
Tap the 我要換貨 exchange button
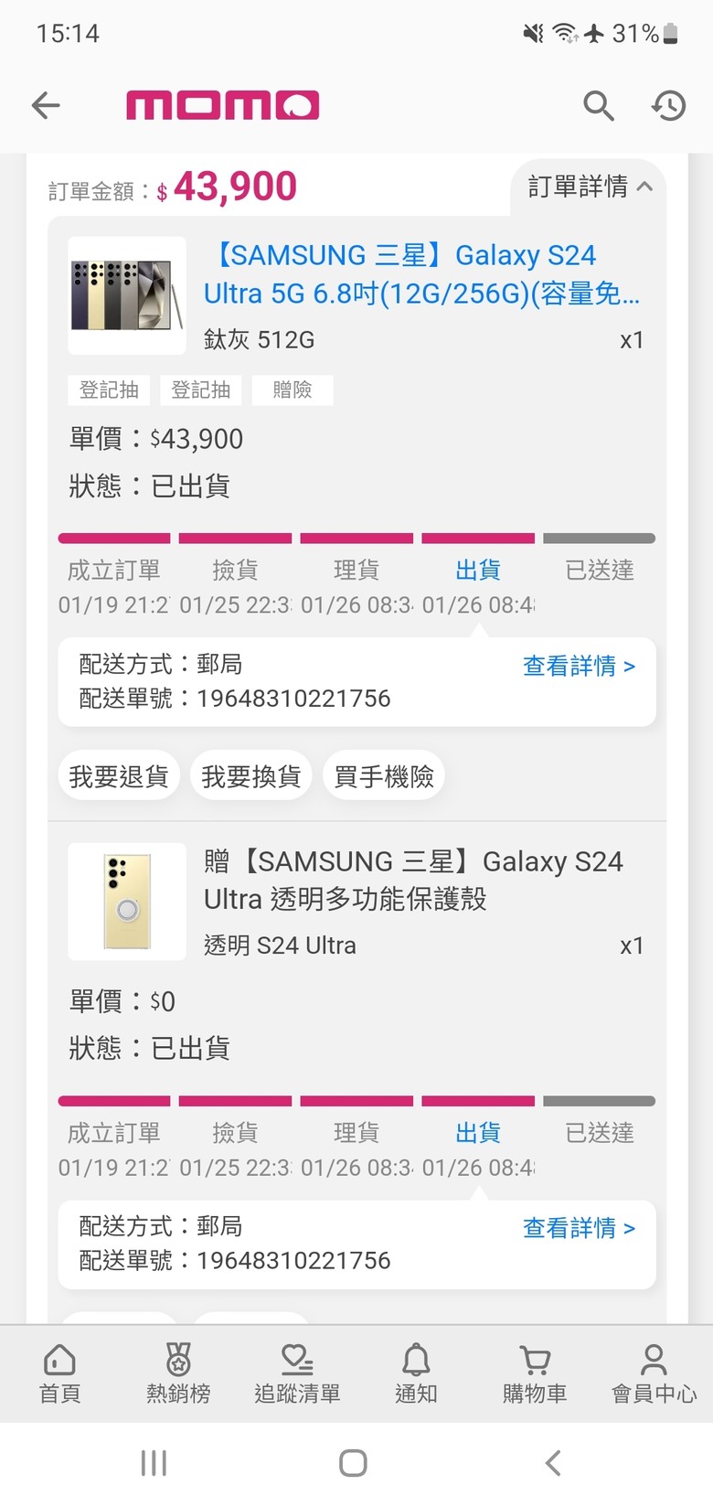pos(251,776)
